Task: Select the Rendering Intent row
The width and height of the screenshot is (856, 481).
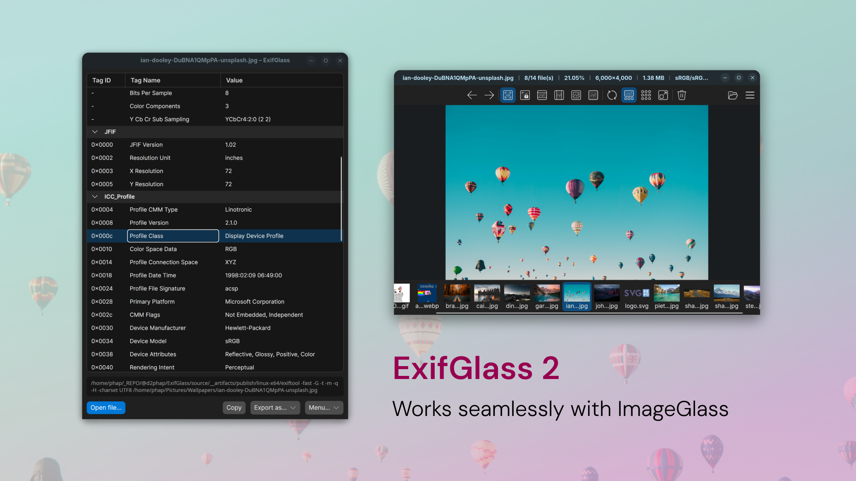Action: click(x=215, y=367)
